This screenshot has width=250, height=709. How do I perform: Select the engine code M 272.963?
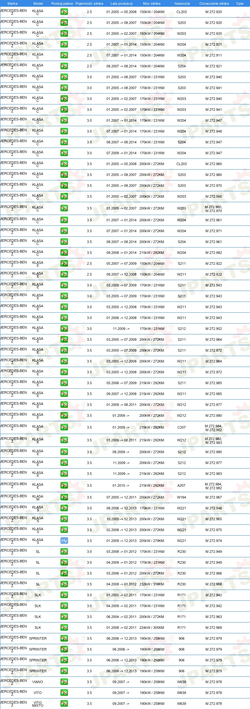[214, 617]
